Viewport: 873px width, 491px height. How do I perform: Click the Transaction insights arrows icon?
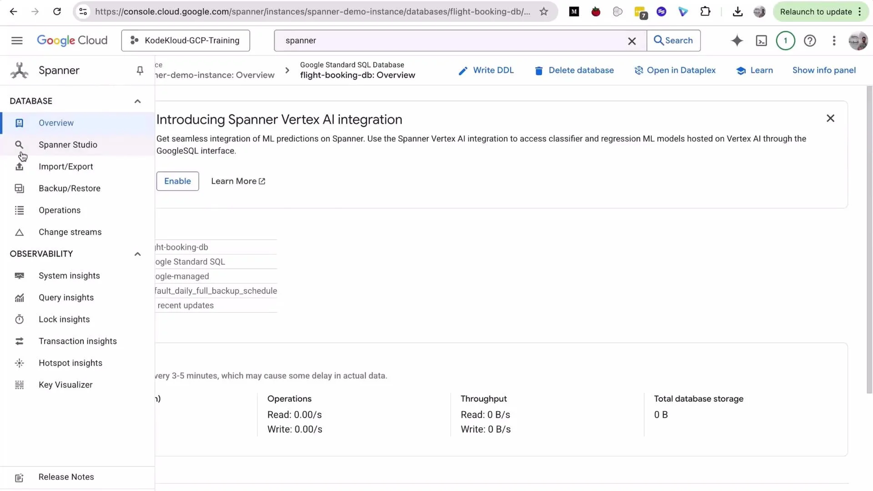pyautogui.click(x=19, y=341)
